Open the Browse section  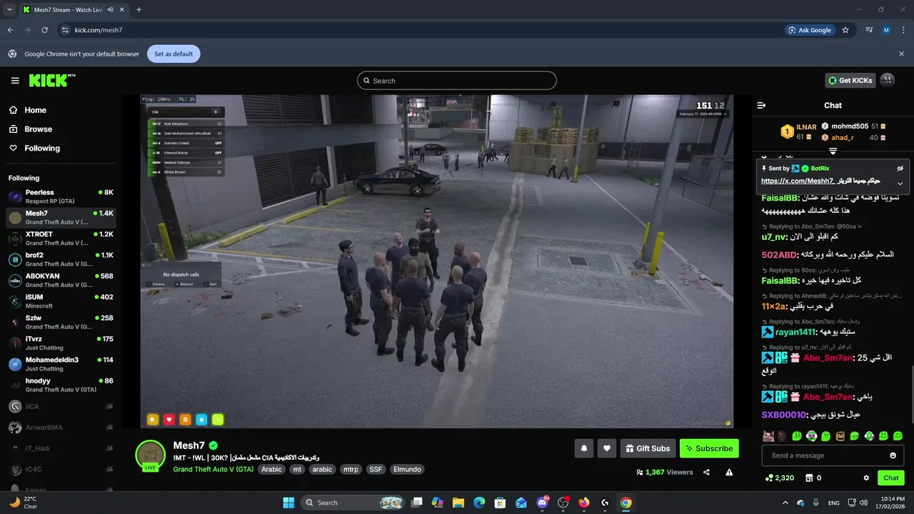coord(38,129)
